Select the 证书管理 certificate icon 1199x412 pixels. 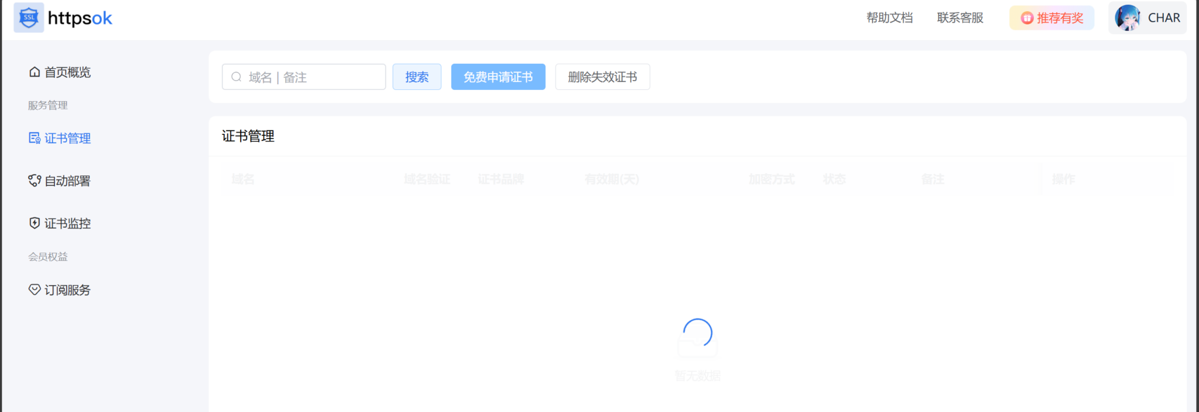35,138
